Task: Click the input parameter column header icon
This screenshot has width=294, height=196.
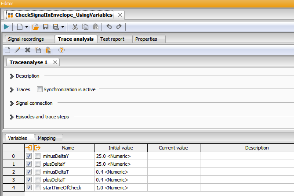Action: [29, 148]
